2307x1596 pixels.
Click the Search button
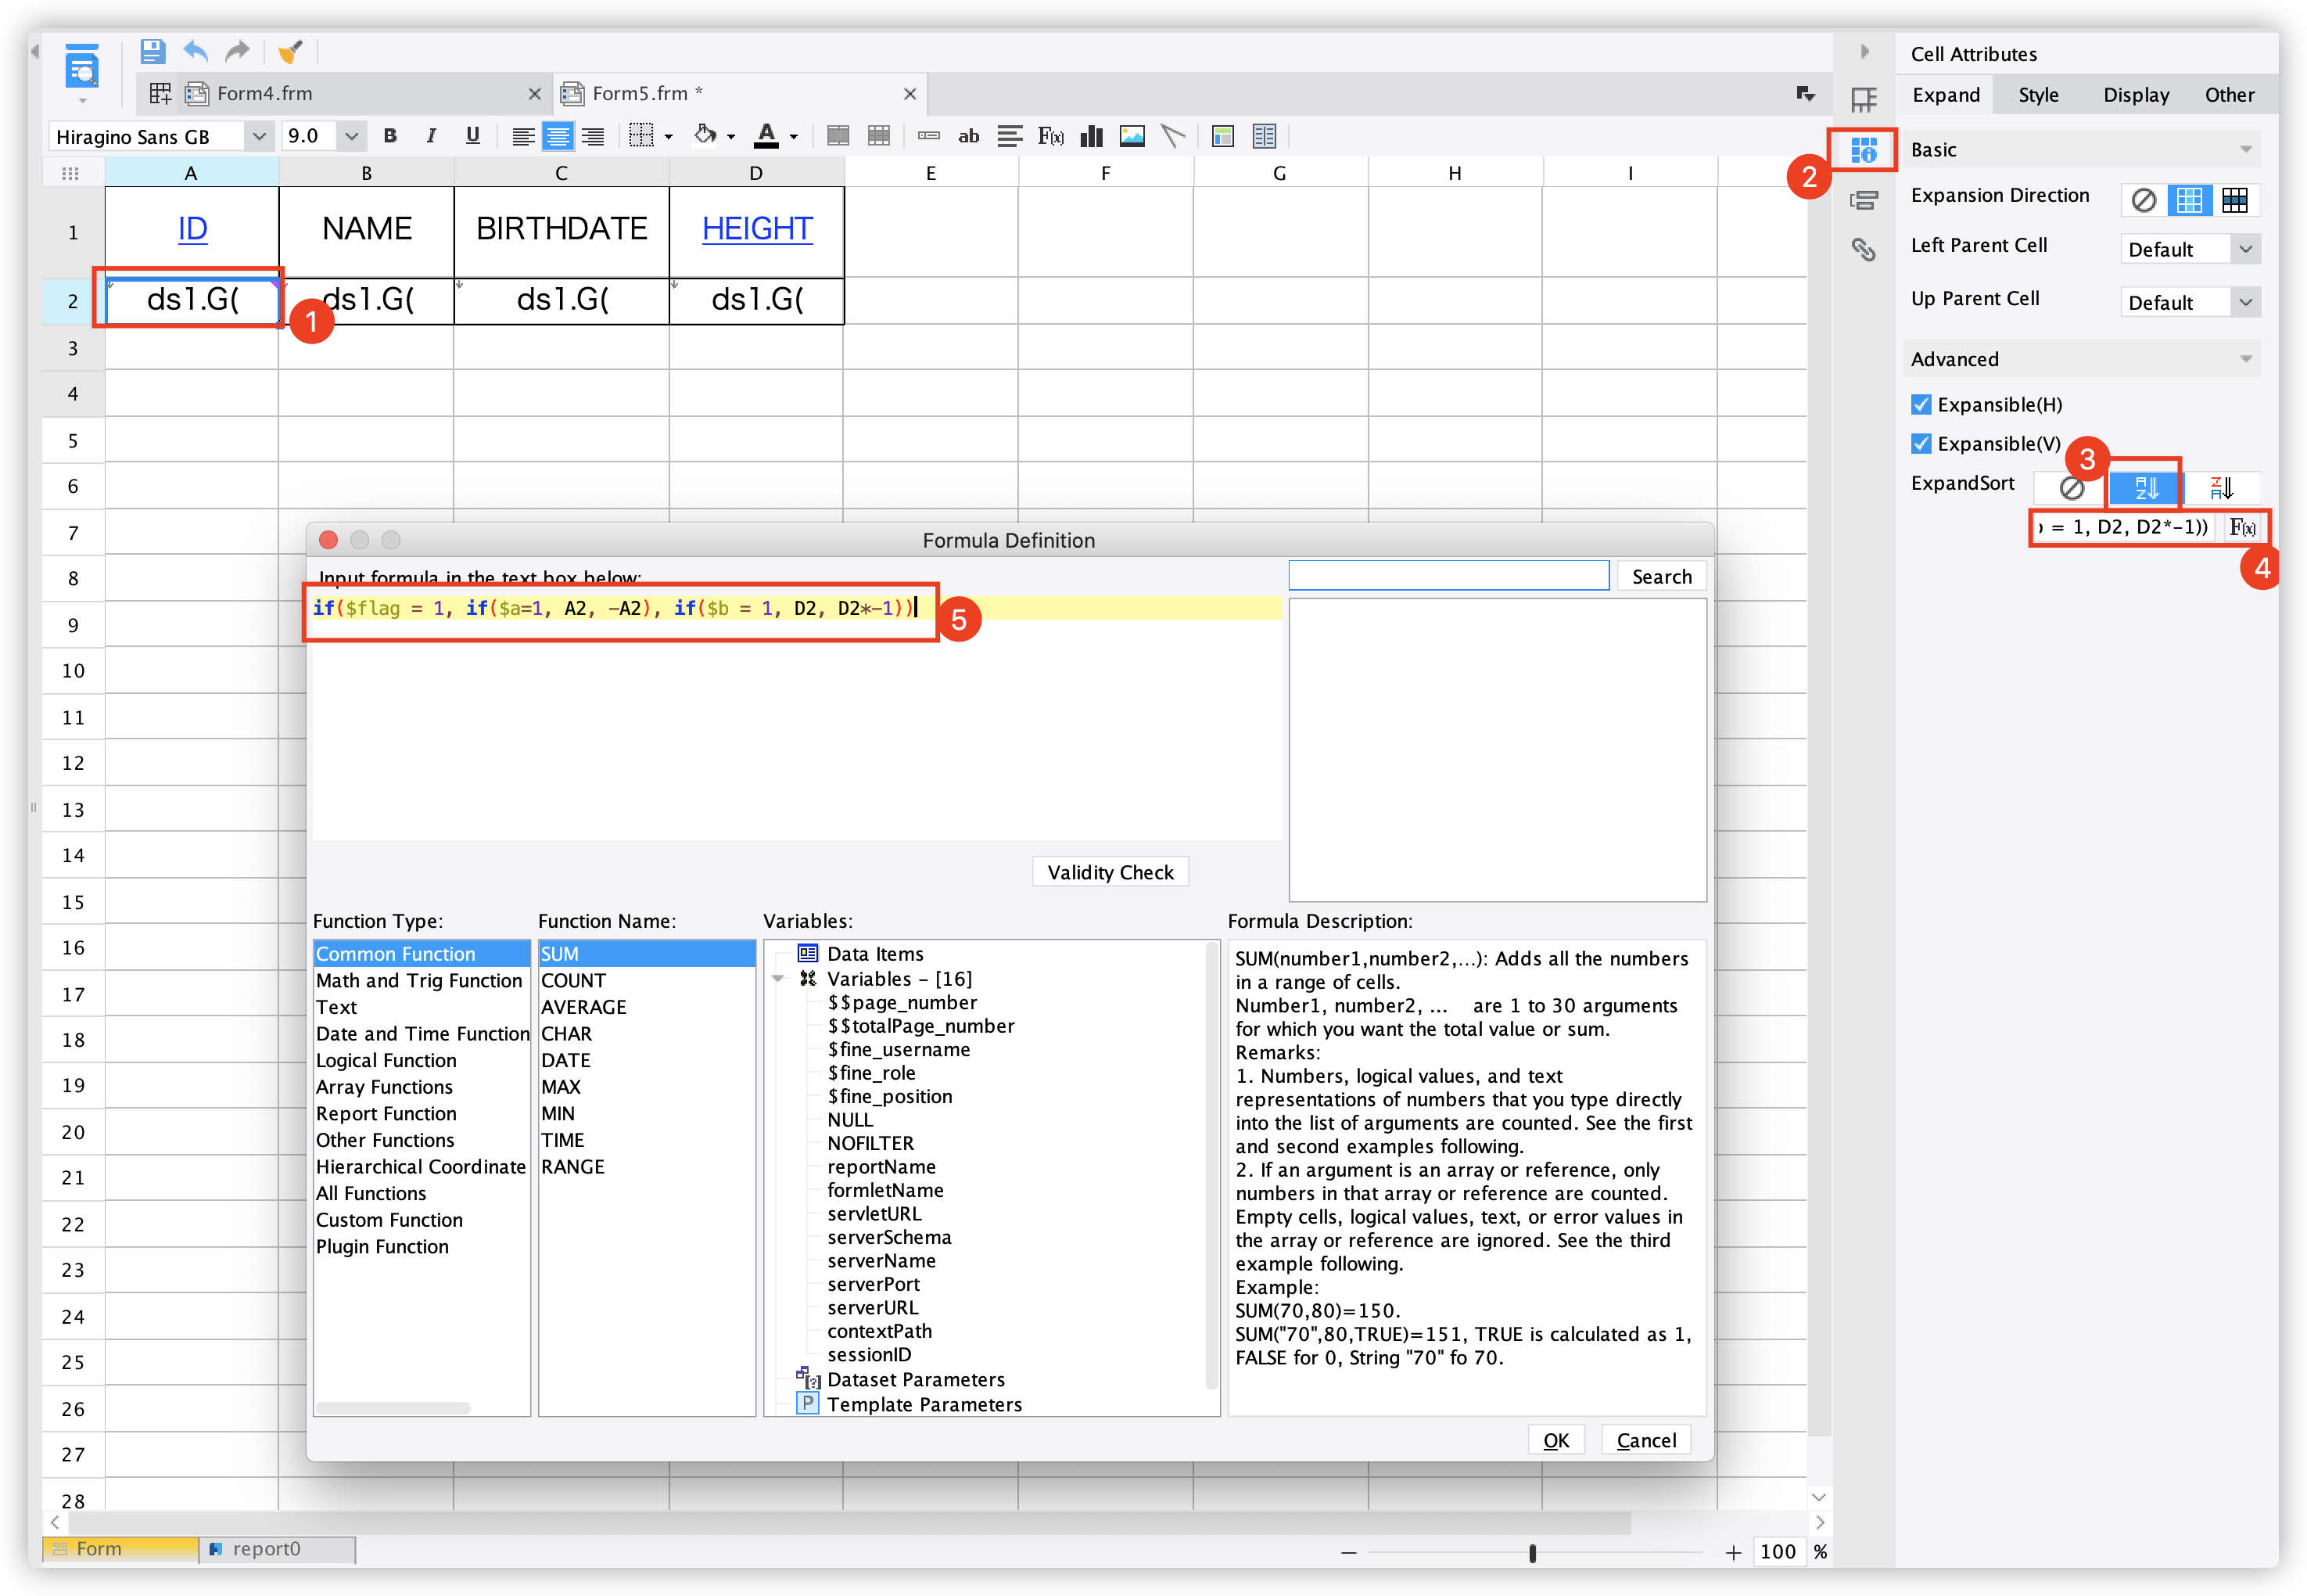pos(1661,576)
